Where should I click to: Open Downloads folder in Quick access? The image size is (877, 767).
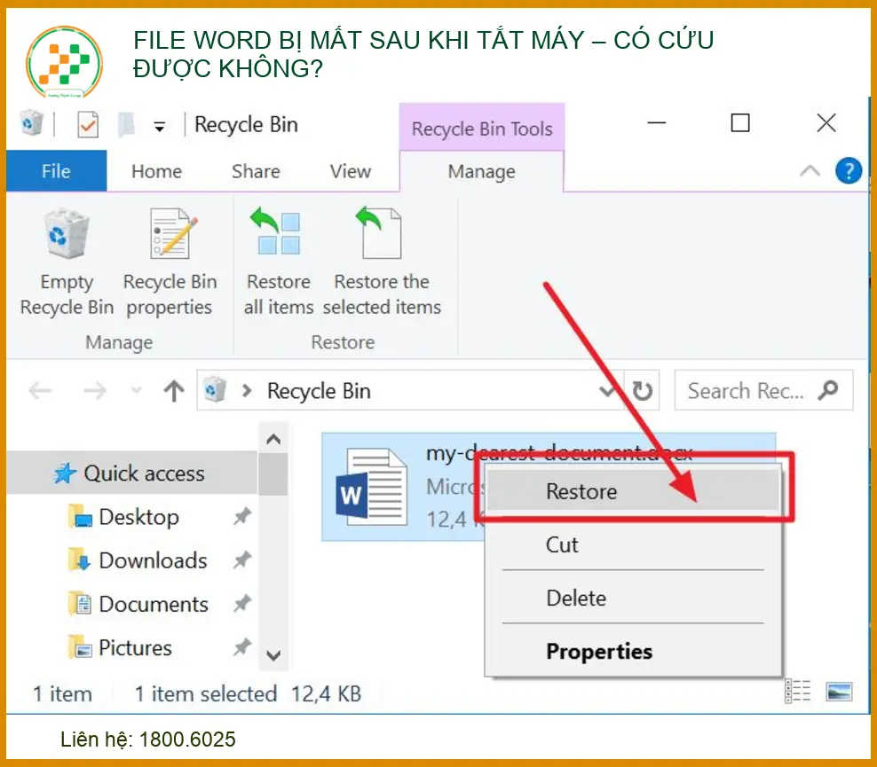152,560
